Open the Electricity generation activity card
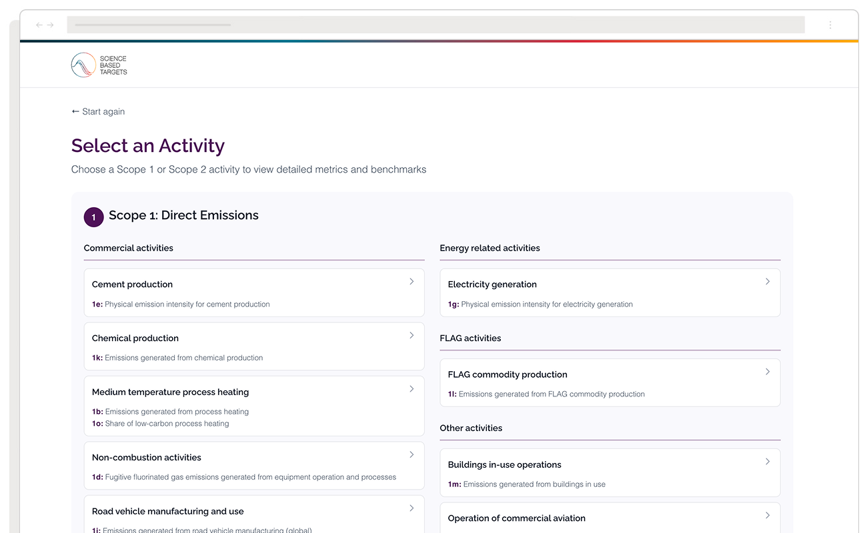The image size is (867, 533). pyautogui.click(x=610, y=292)
